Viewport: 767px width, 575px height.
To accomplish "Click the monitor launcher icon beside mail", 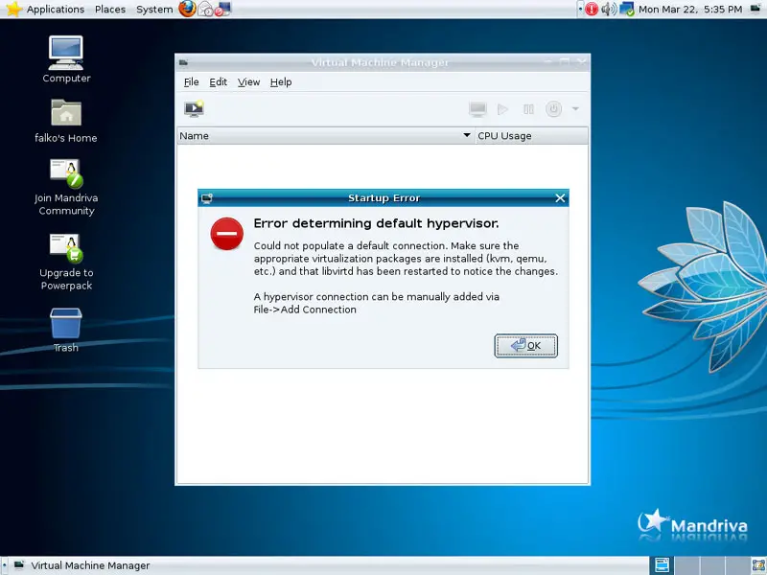I will click(223, 10).
